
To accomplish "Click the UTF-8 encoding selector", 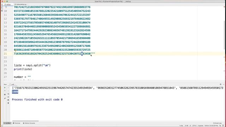I will (x=194, y=126).
